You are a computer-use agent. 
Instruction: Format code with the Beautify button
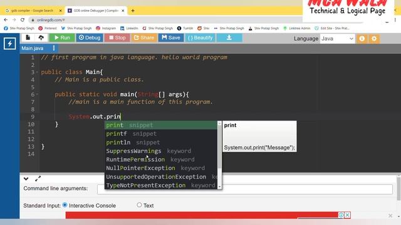200,37
